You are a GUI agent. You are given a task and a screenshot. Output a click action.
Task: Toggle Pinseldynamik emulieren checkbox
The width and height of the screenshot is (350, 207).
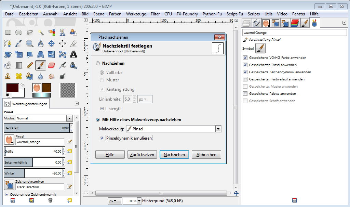(x=102, y=138)
